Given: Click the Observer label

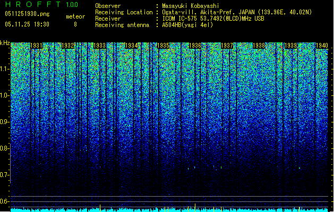Looking at the screenshot, I should [x=108, y=6].
